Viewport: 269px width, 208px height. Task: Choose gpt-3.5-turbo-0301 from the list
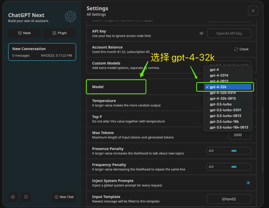click(228, 110)
